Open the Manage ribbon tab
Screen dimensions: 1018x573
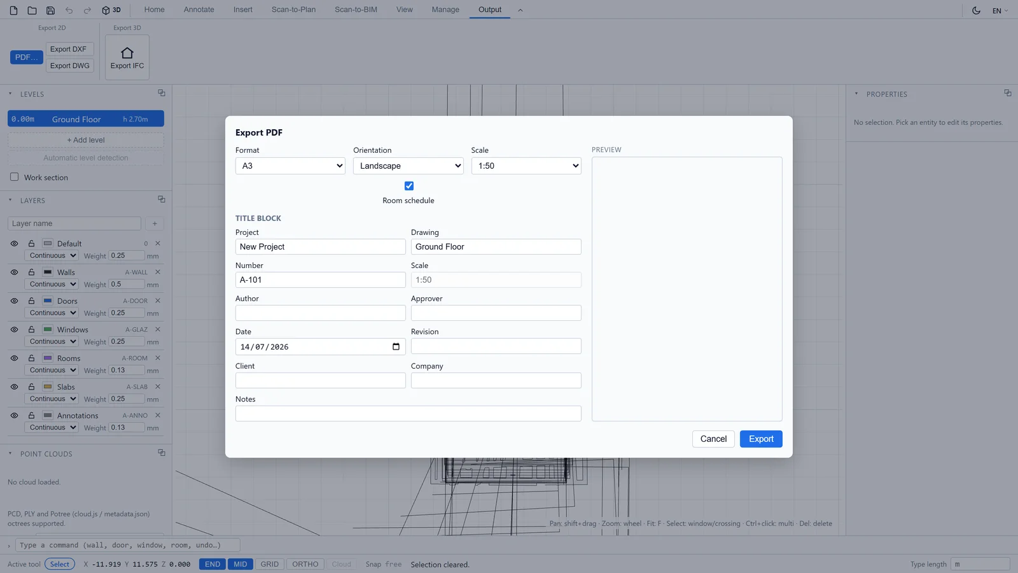click(x=445, y=10)
